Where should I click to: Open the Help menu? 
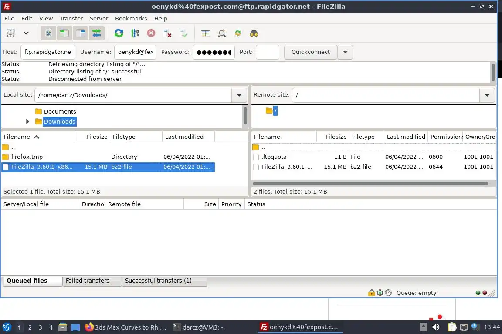[x=161, y=19]
